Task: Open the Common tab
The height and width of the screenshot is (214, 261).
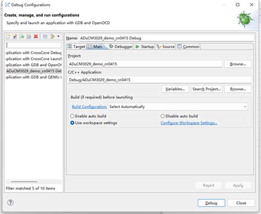Action: tap(188, 46)
